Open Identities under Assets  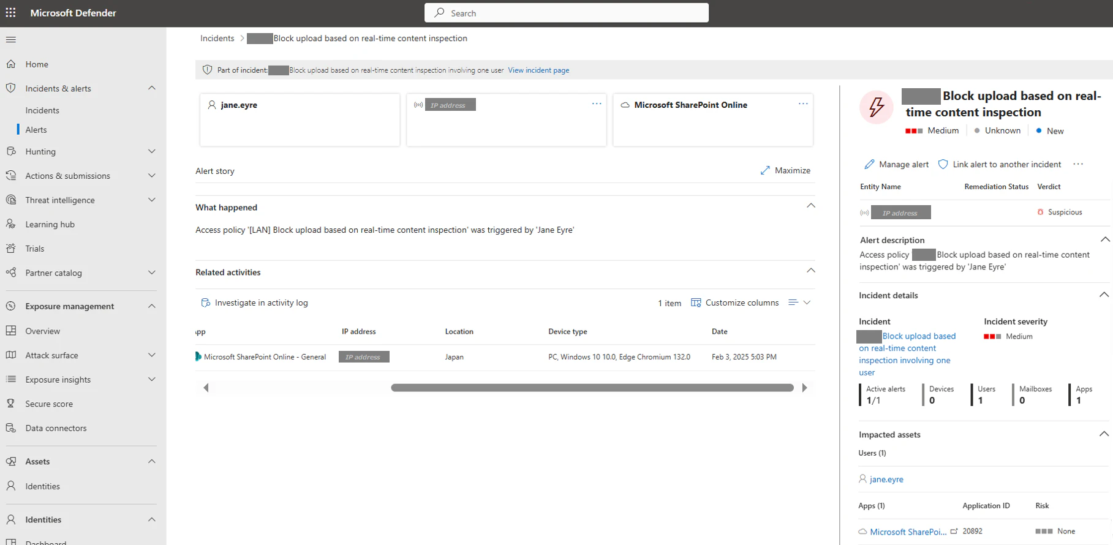tap(42, 486)
